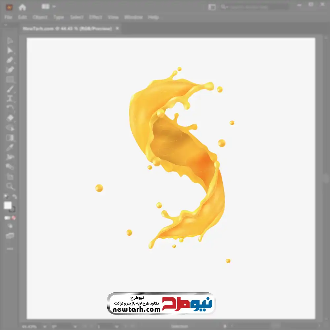Open the Edit Toolbar three dots
The height and width of the screenshot is (330, 330).
click(10, 248)
